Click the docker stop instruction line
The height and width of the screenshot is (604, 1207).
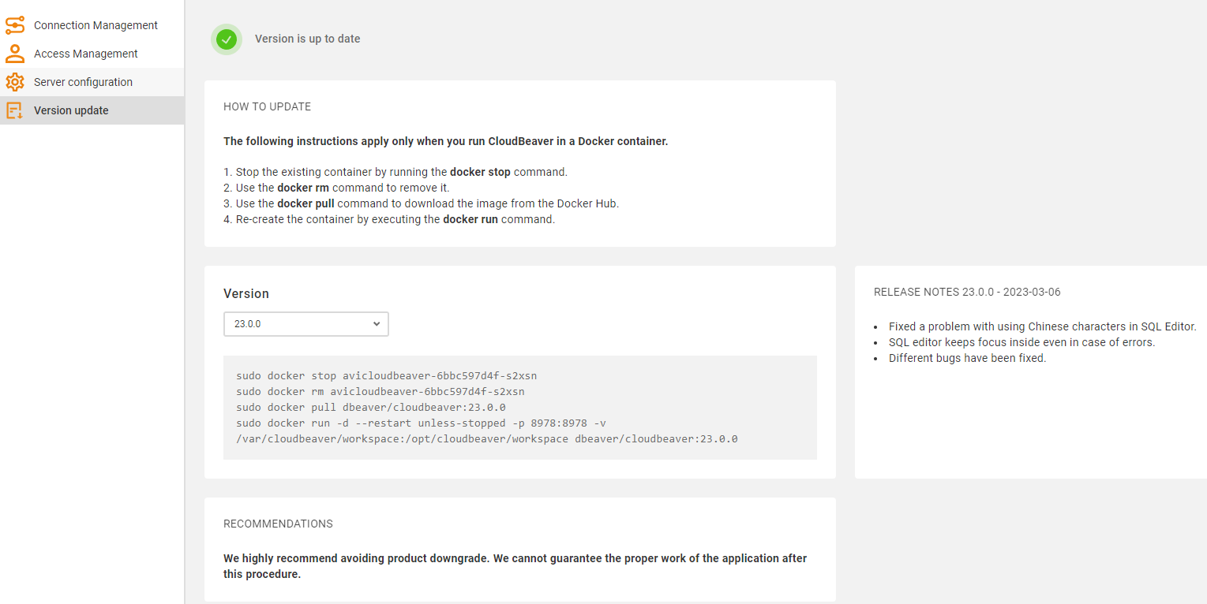pos(395,172)
